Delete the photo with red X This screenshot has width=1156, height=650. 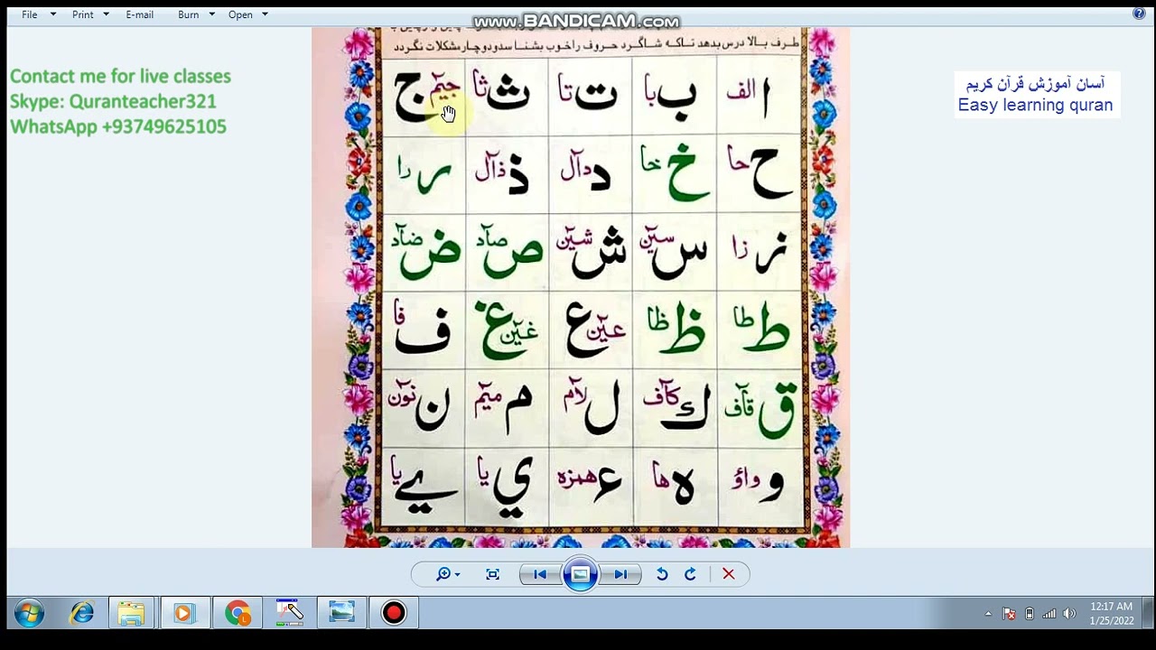coord(729,574)
